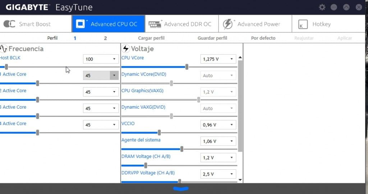Click the blue expand handle at the bottom
Viewport: 368px width, 194px height.
click(x=181, y=188)
